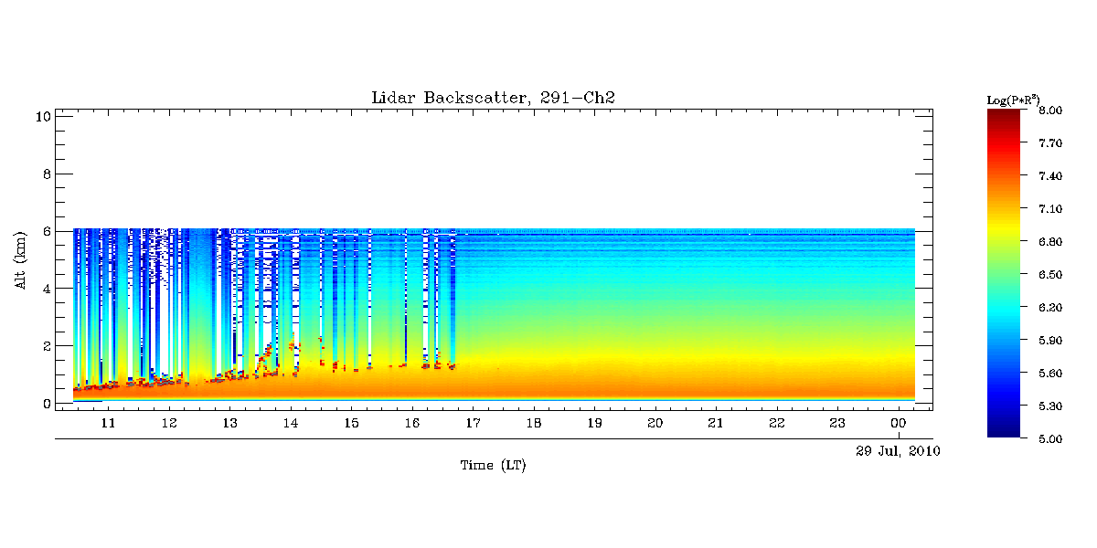The height and width of the screenshot is (548, 1097).
Task: Click time axis tick label 11
Action: pos(109,424)
